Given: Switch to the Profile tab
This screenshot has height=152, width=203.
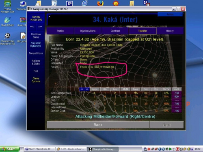Looking at the screenshot, I should point(60,31).
